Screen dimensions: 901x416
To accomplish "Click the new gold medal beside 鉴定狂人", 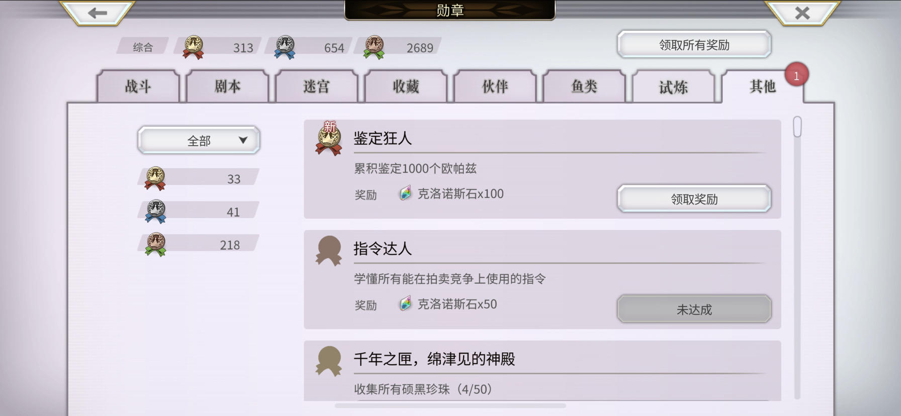I will [329, 139].
